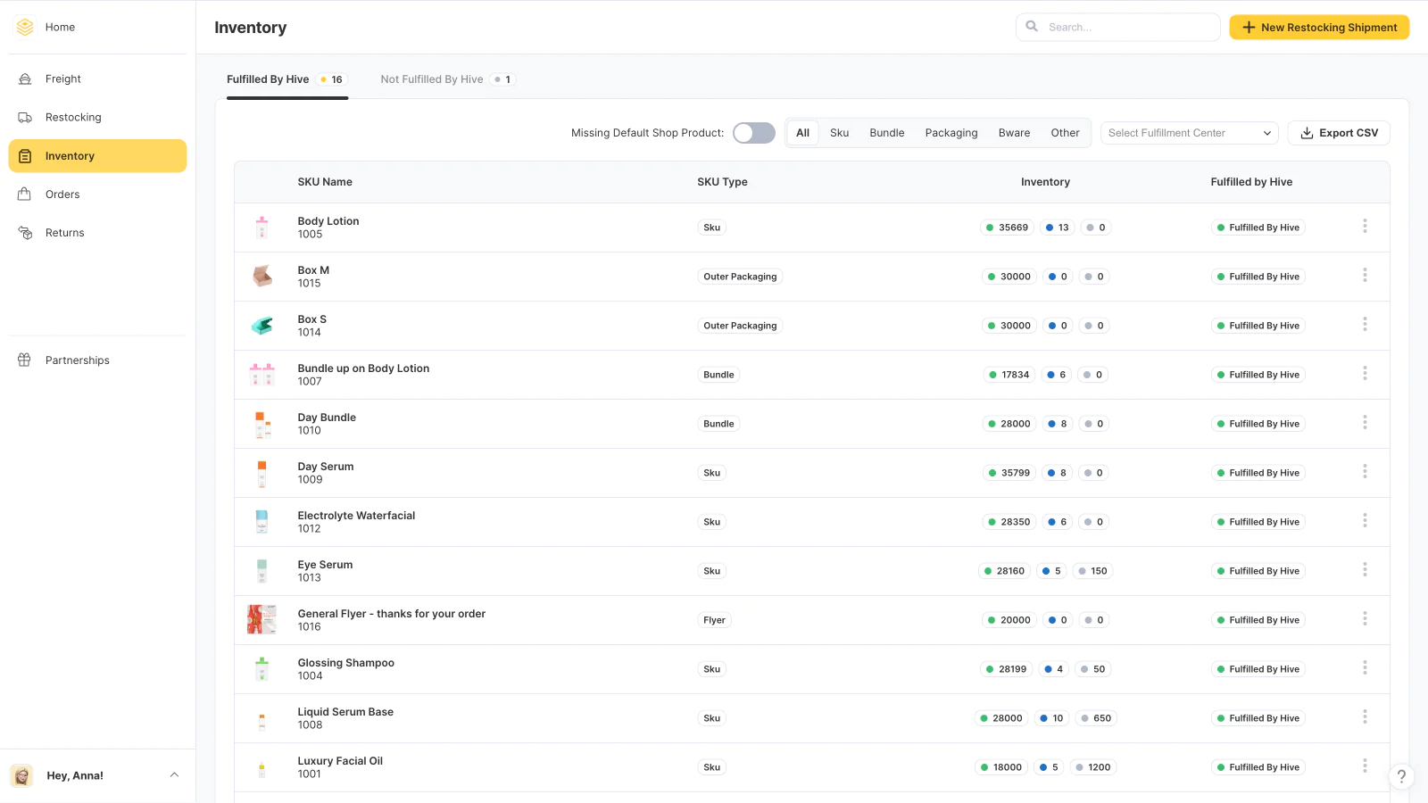Screen dimensions: 1428x803
Task: Switch to Not Fulfilled By Hive tab
Action: [432, 79]
